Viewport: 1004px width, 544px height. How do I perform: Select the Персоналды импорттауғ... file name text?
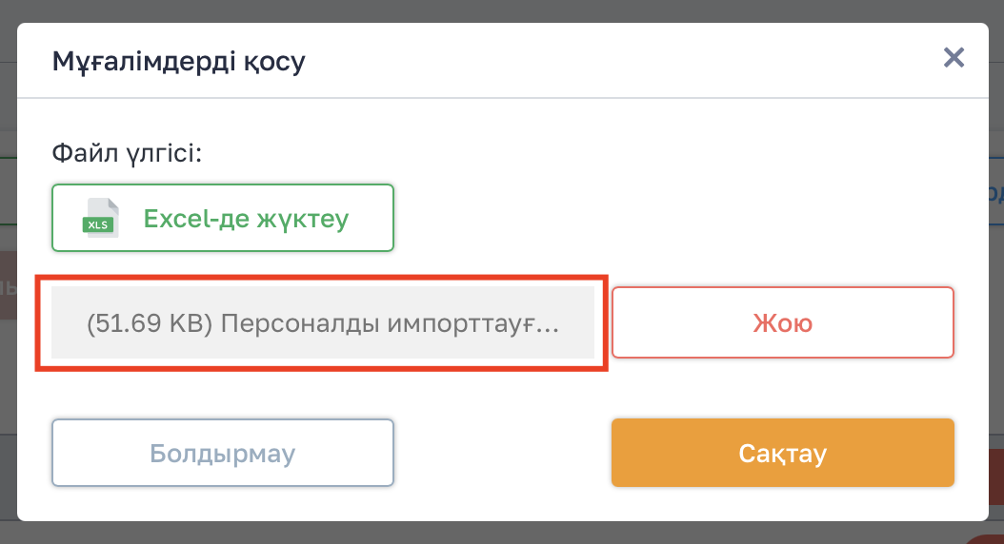pos(391,323)
